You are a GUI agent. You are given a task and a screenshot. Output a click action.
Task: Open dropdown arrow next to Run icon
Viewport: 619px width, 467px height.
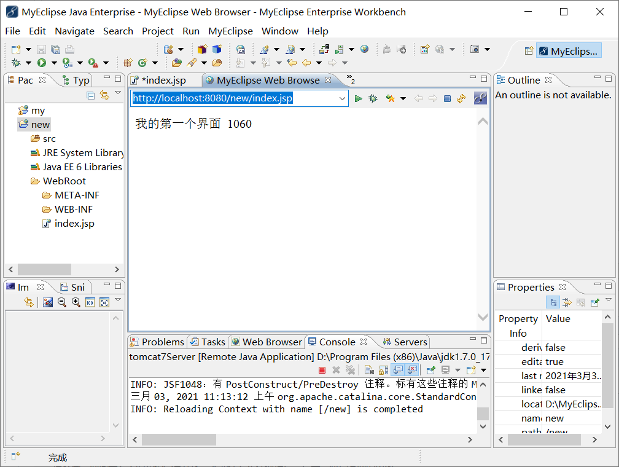tap(54, 63)
